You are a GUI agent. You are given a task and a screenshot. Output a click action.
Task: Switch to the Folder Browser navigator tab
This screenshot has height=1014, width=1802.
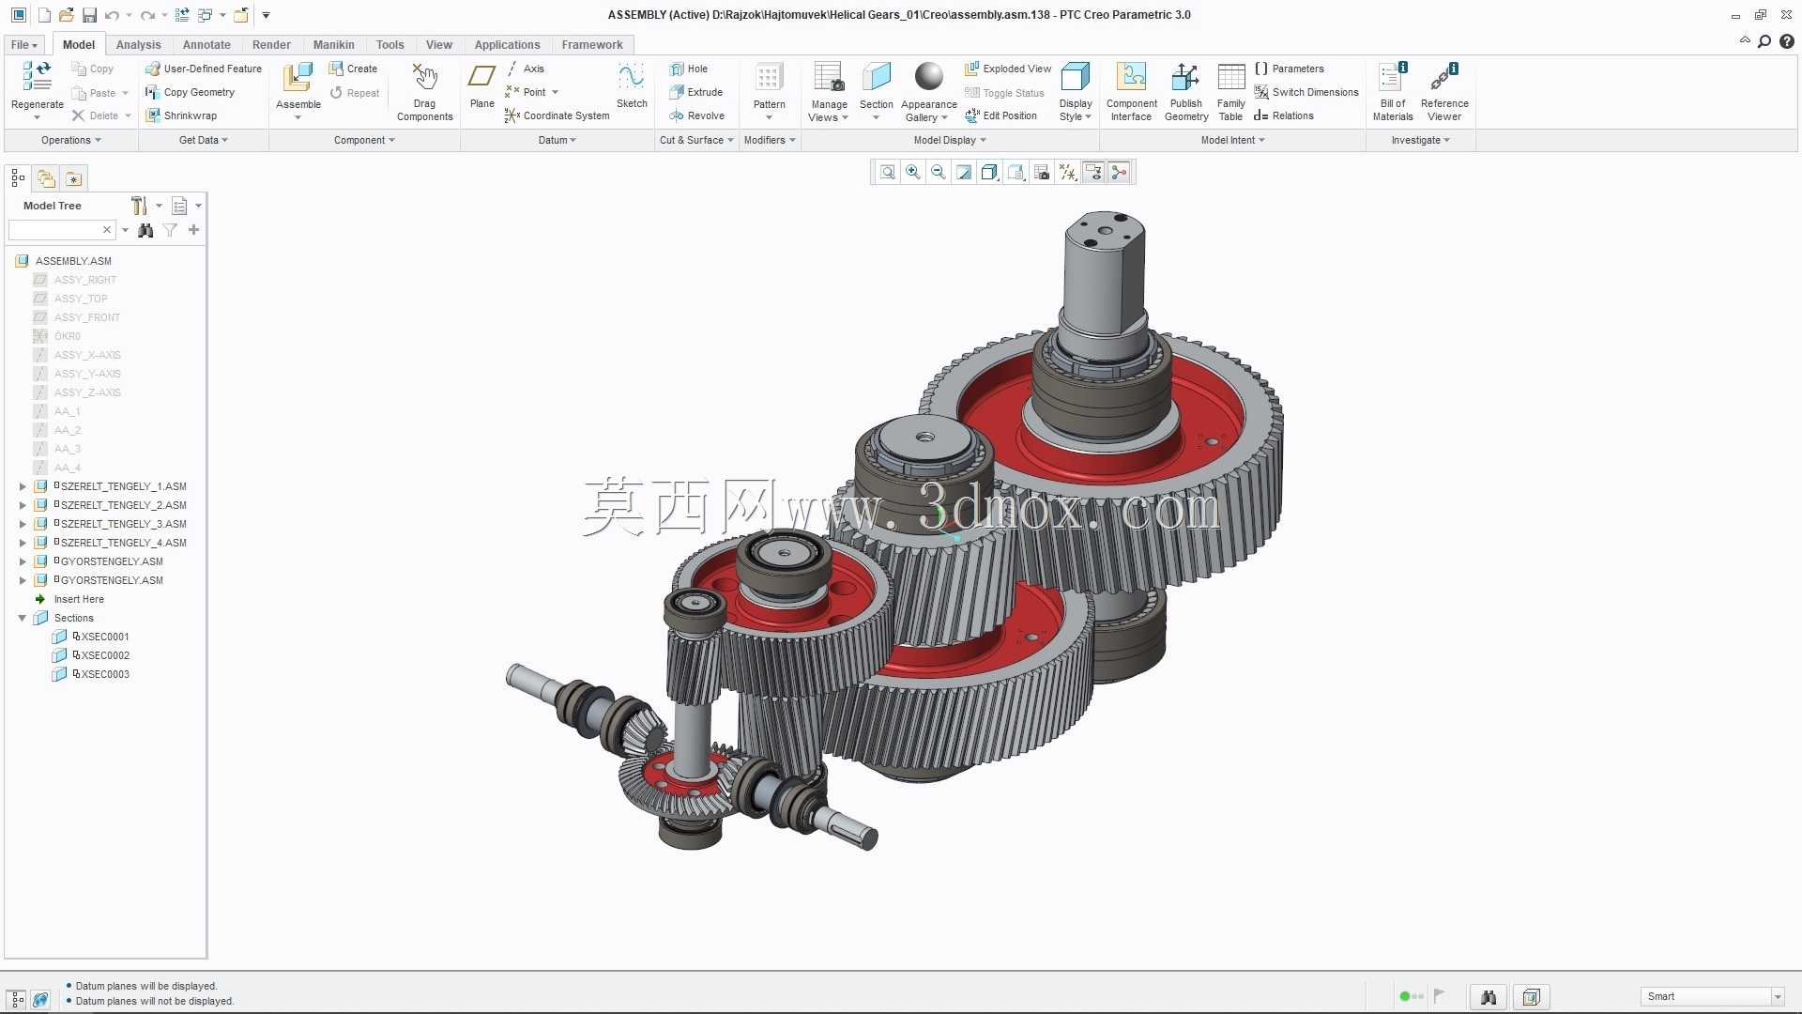coord(46,178)
